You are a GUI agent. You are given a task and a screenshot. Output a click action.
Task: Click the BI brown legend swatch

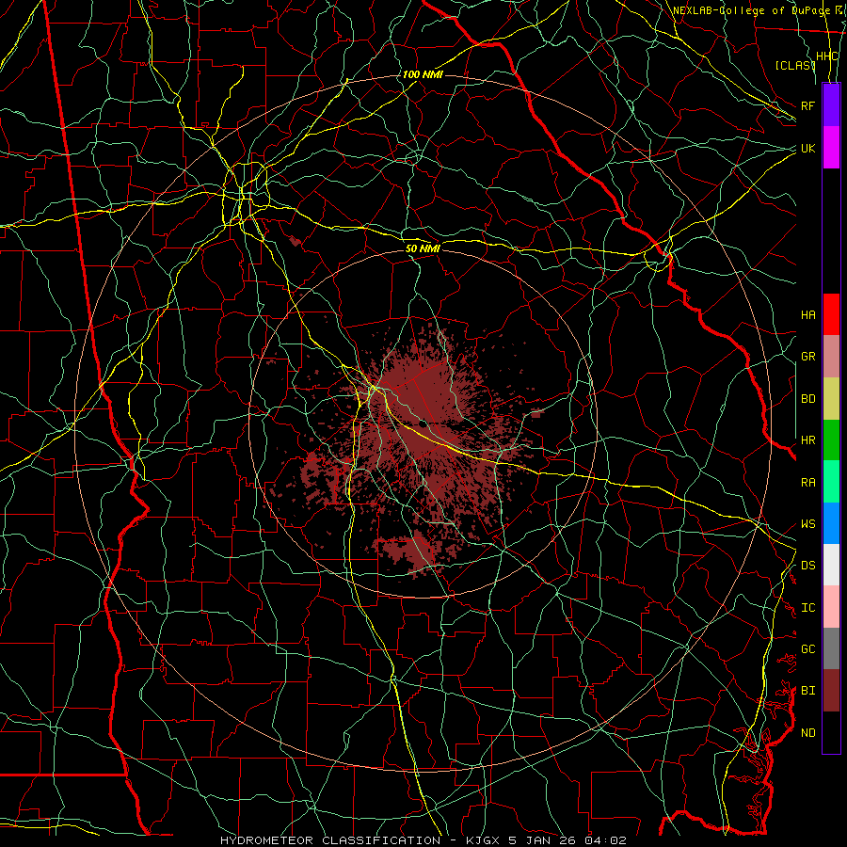831,691
